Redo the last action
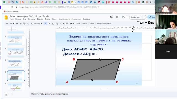 [x=21, y=24]
